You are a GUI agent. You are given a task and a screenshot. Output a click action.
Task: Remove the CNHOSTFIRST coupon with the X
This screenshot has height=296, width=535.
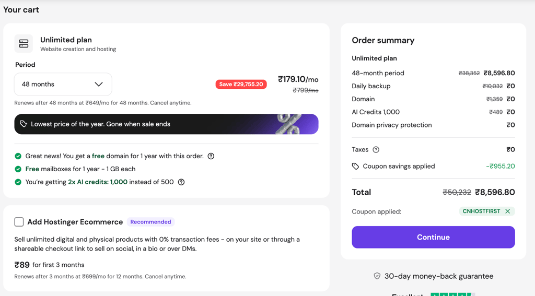pyautogui.click(x=508, y=211)
